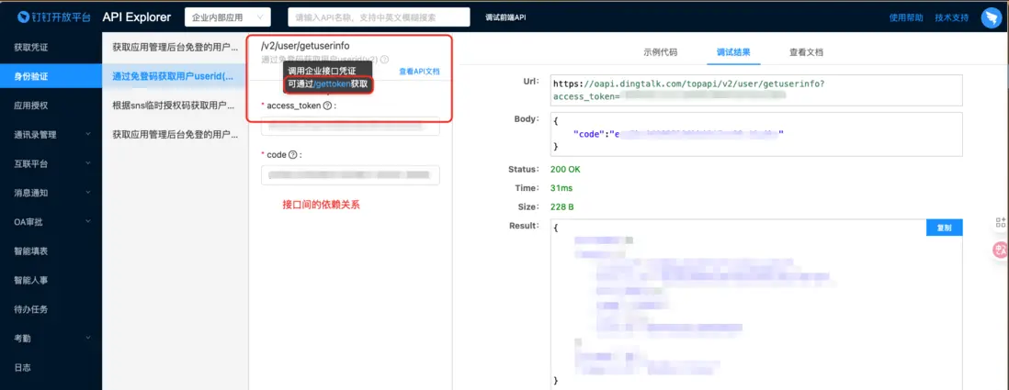This screenshot has width=1009, height=390.
Task: Select API 通过免登码获取用户userid
Action: [175, 76]
